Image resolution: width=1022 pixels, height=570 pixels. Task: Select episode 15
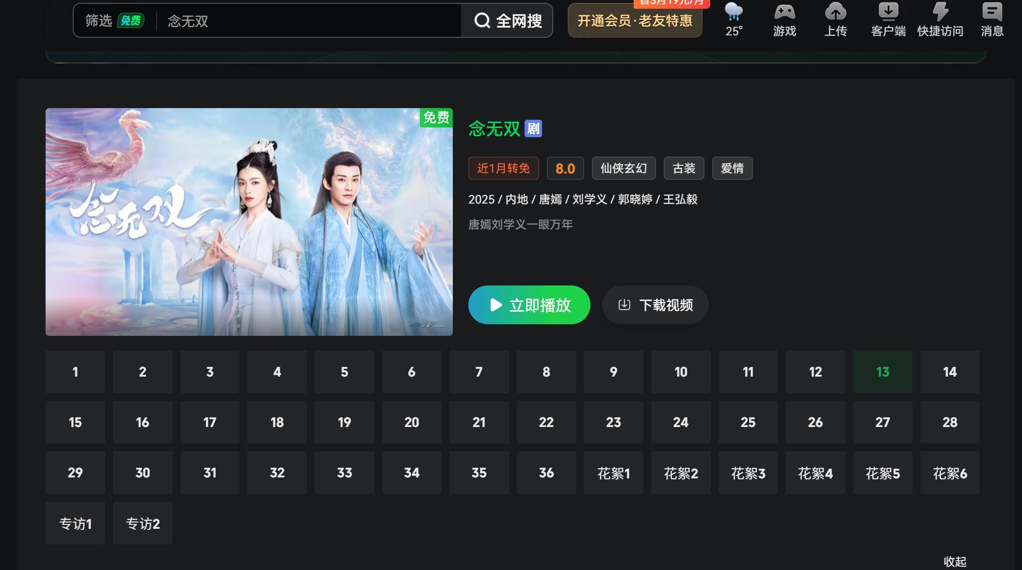[x=75, y=422]
